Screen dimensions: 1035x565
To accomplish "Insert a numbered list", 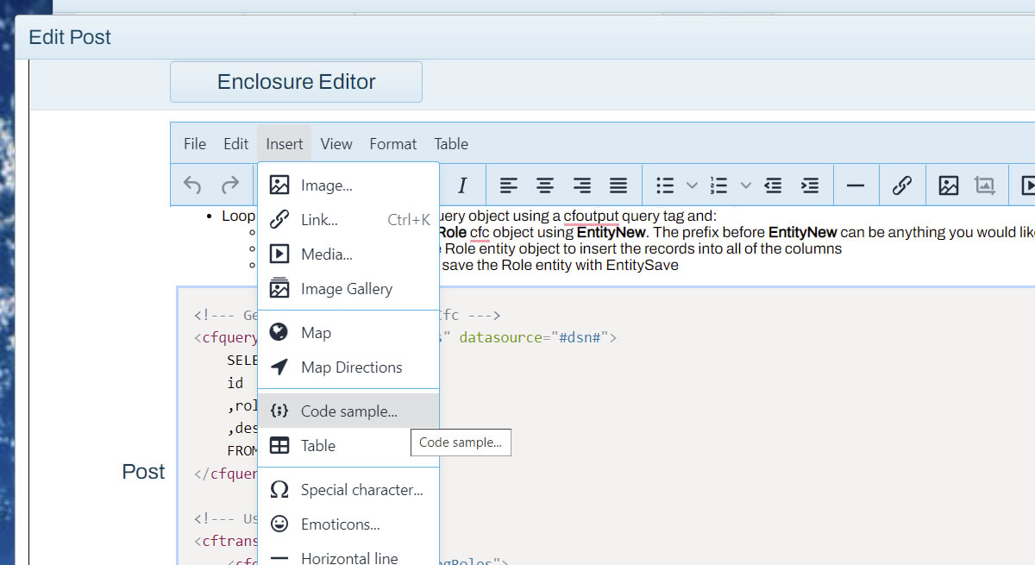I will (718, 185).
